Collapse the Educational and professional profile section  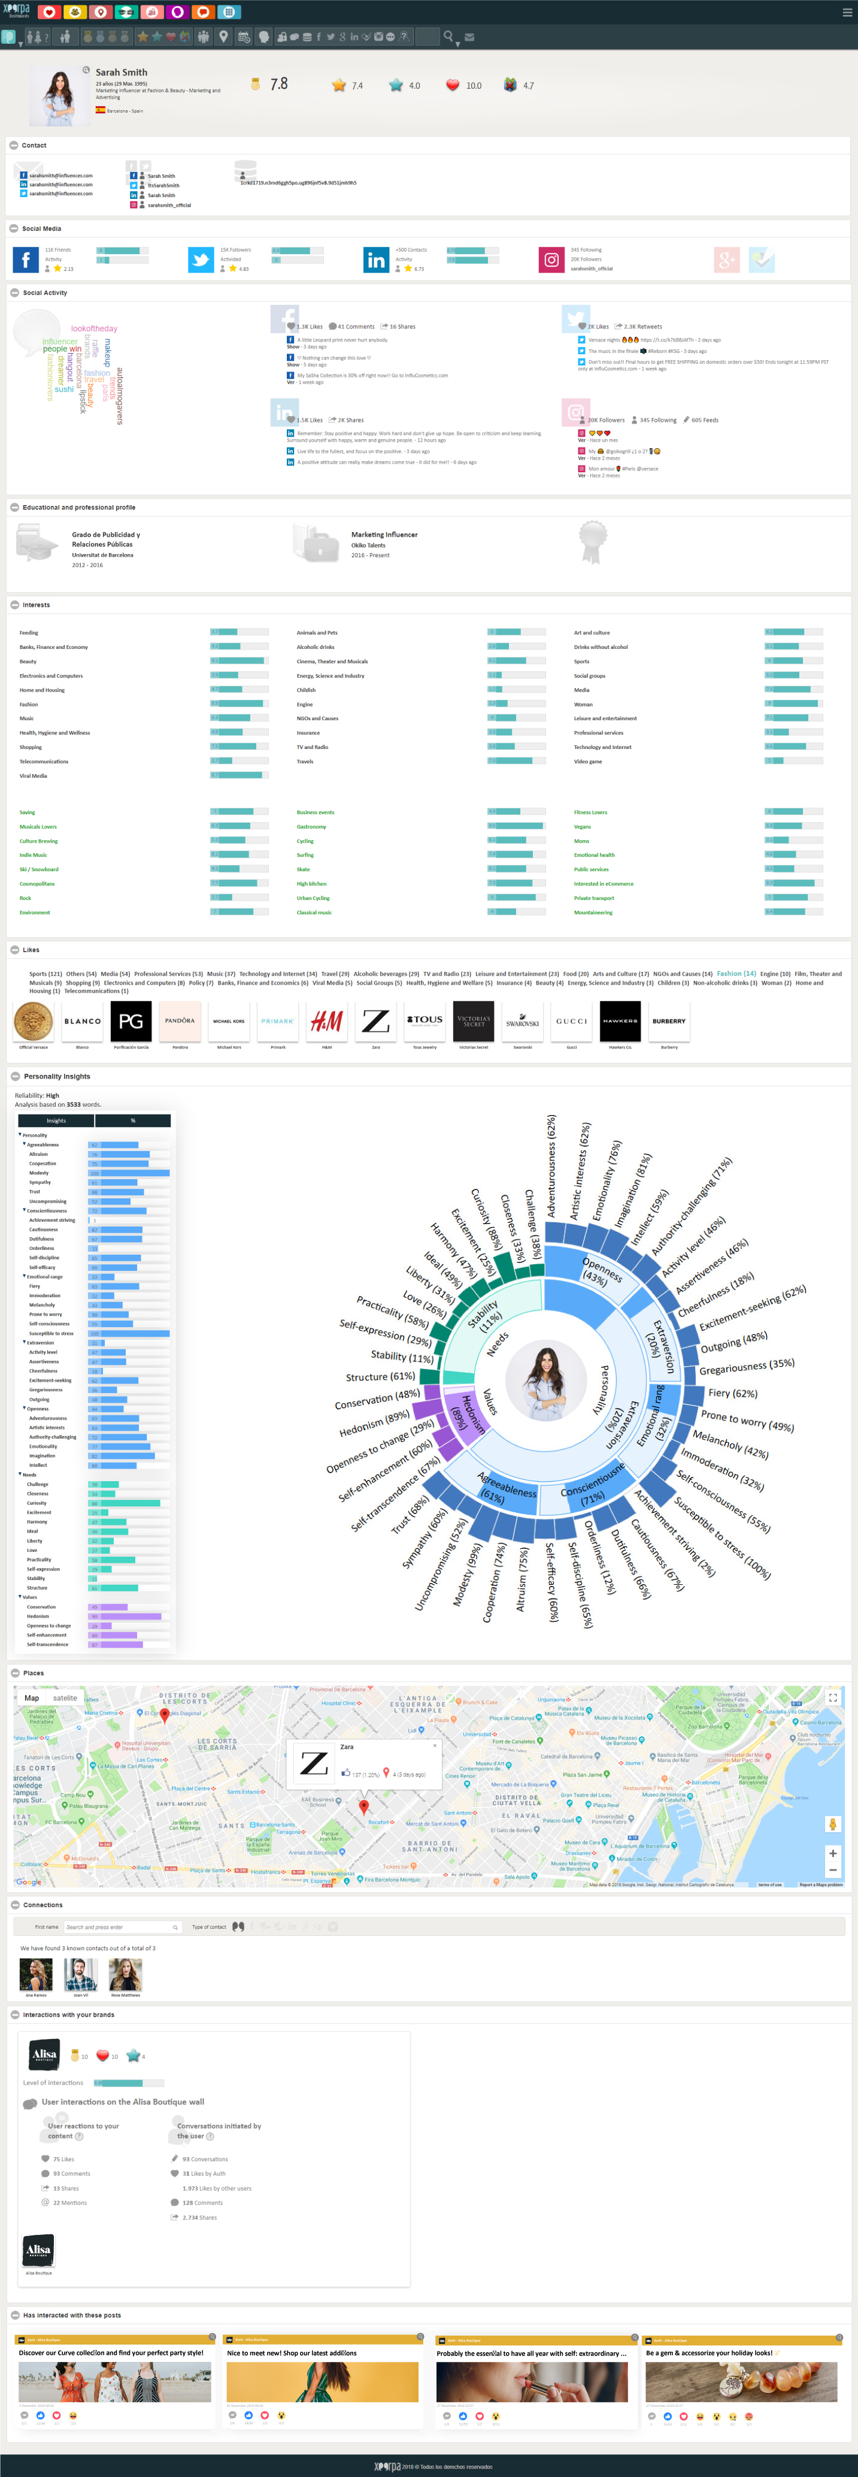[x=13, y=508]
